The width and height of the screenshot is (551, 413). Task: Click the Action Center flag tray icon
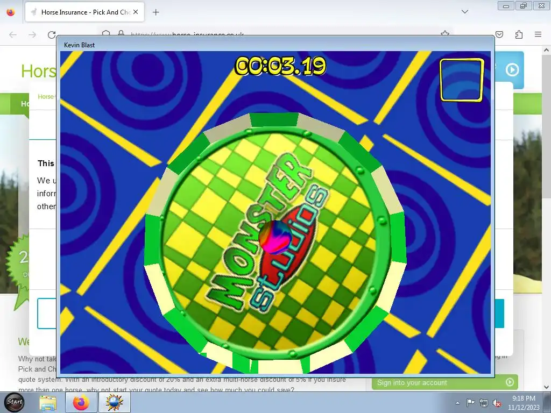coord(470,403)
